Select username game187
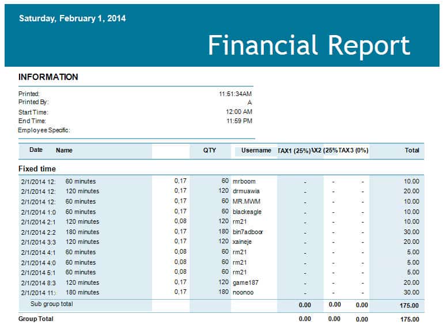Viewport: 443px width, 325px height. pyautogui.click(x=245, y=282)
